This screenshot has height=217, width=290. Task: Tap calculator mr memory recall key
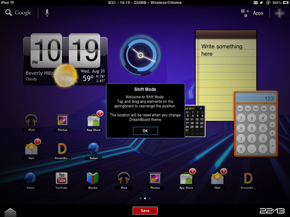pyautogui.click(x=264, y=108)
